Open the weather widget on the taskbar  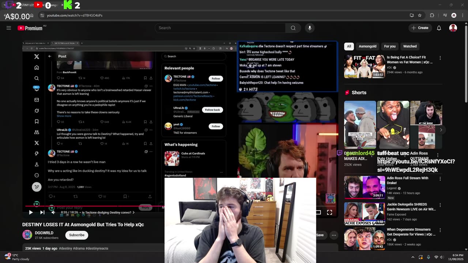17,257
